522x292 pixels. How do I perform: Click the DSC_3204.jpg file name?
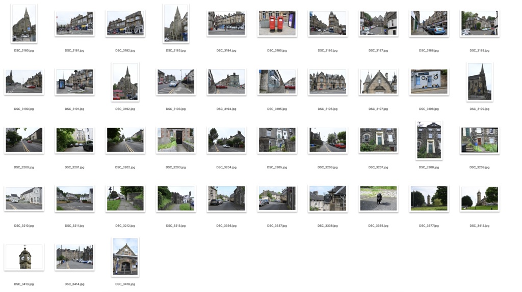[226, 167]
